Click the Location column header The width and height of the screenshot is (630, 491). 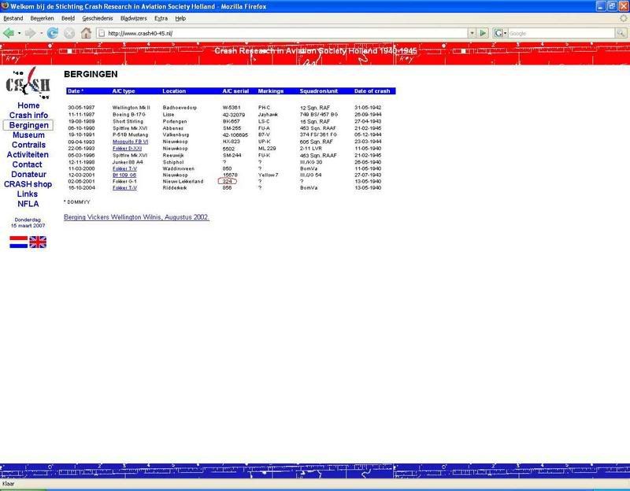[174, 91]
